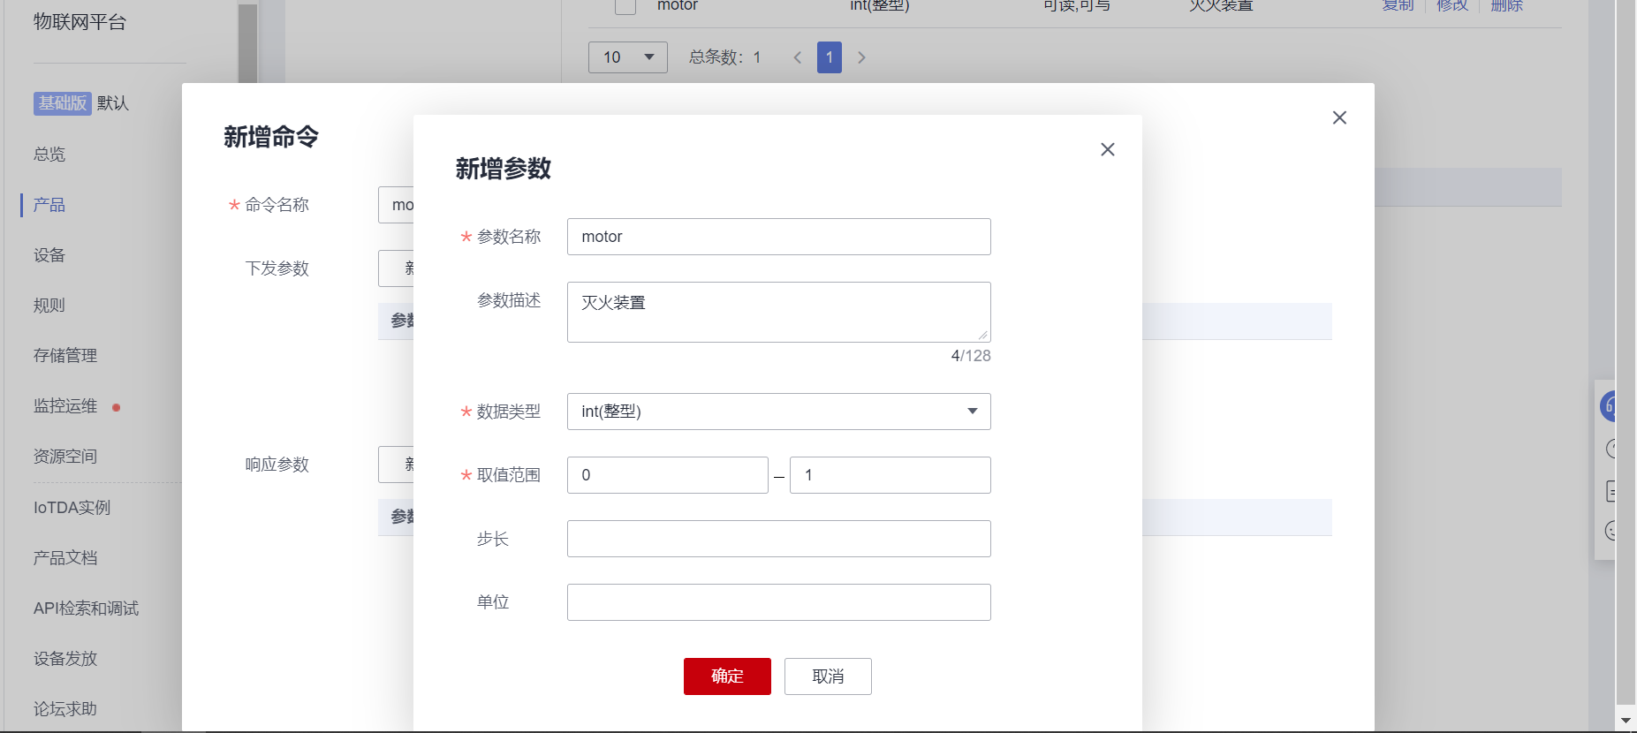The height and width of the screenshot is (733, 1637).
Task: Open 规则 in sidebar
Action: click(x=49, y=306)
